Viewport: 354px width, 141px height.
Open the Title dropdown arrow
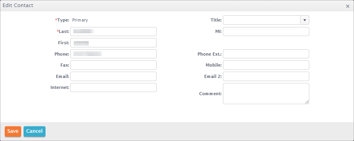pyautogui.click(x=305, y=20)
